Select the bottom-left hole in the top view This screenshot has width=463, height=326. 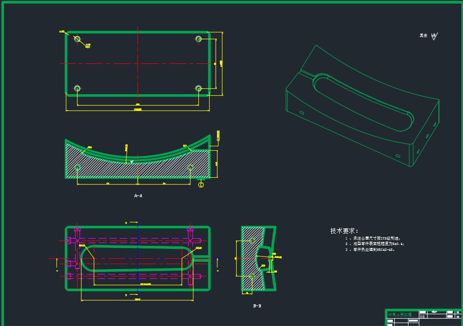pyautogui.click(x=77, y=88)
